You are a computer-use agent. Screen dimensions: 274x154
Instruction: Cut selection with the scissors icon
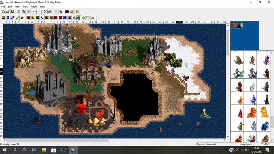click(19, 12)
